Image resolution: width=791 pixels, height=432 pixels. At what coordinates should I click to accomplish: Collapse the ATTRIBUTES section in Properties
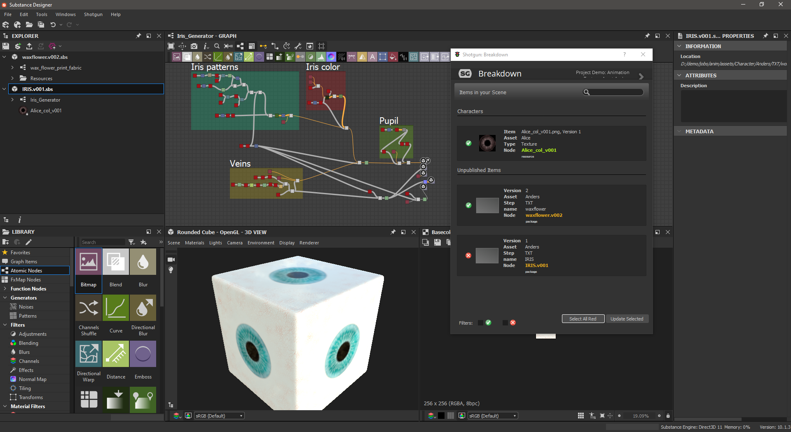pos(679,75)
